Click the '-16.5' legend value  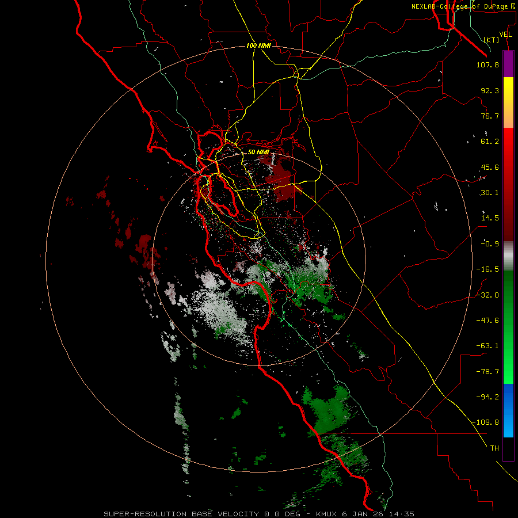[x=487, y=269]
